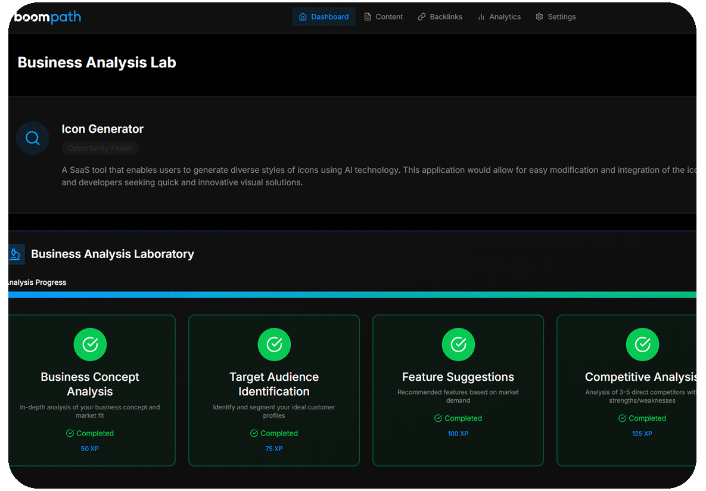Image resolution: width=706 pixels, height=491 pixels.
Task: Click the Competitive Analysis green check circle
Action: (642, 344)
